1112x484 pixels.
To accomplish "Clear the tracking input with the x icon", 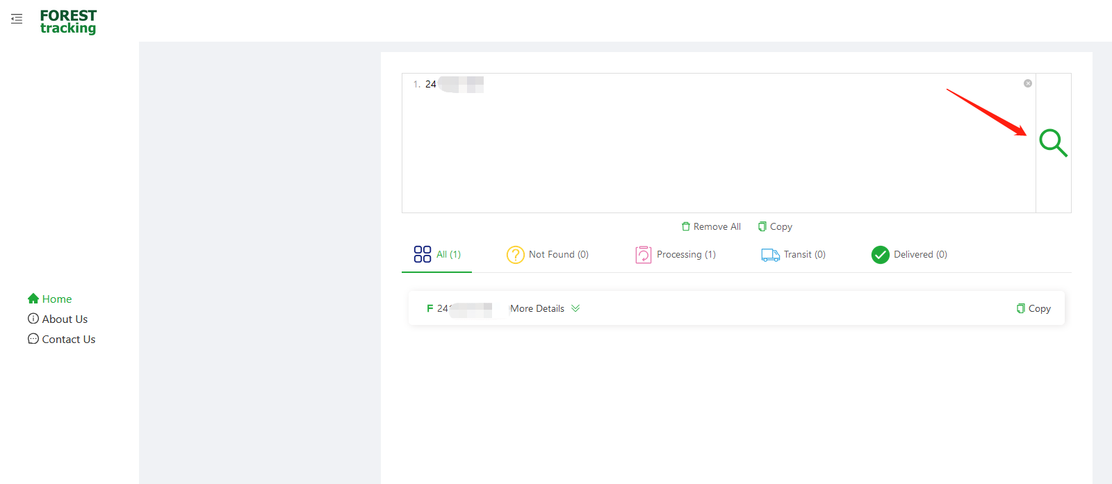I will [x=1027, y=83].
